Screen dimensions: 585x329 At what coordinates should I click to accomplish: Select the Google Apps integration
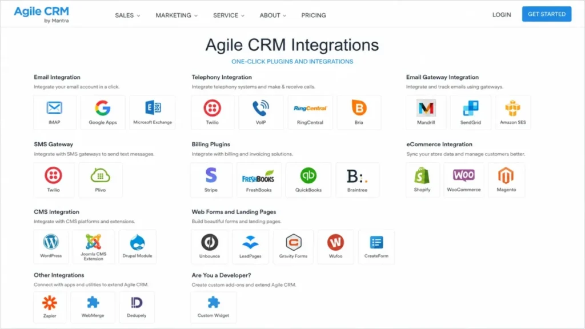(103, 113)
